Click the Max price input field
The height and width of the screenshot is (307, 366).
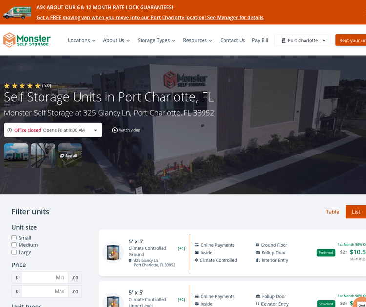click(x=44, y=291)
